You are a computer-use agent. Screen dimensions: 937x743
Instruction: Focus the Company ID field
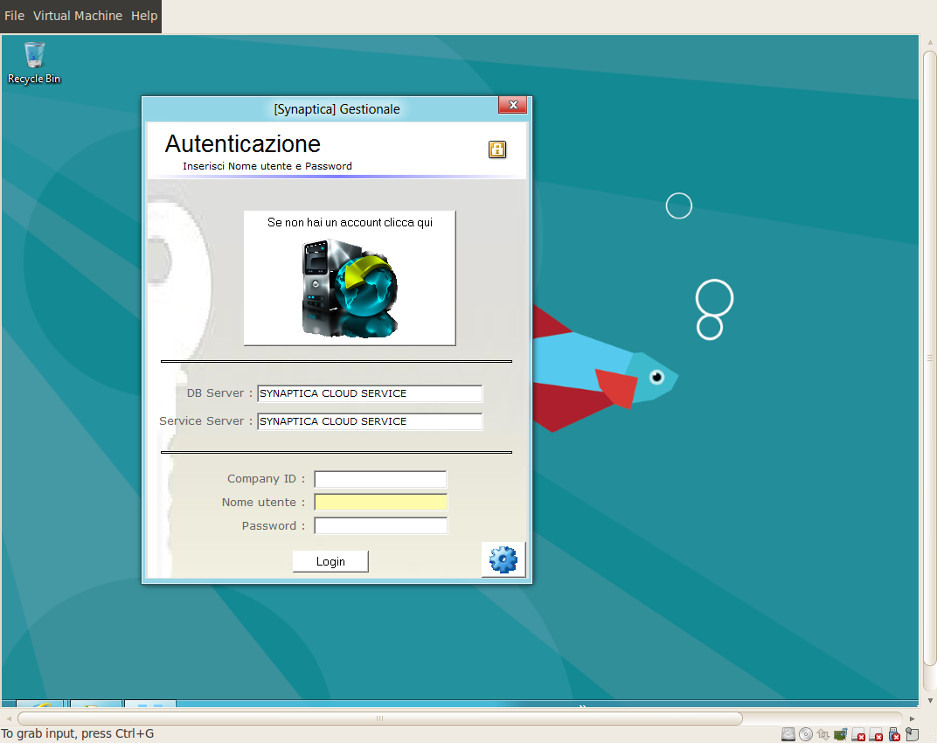[381, 479]
